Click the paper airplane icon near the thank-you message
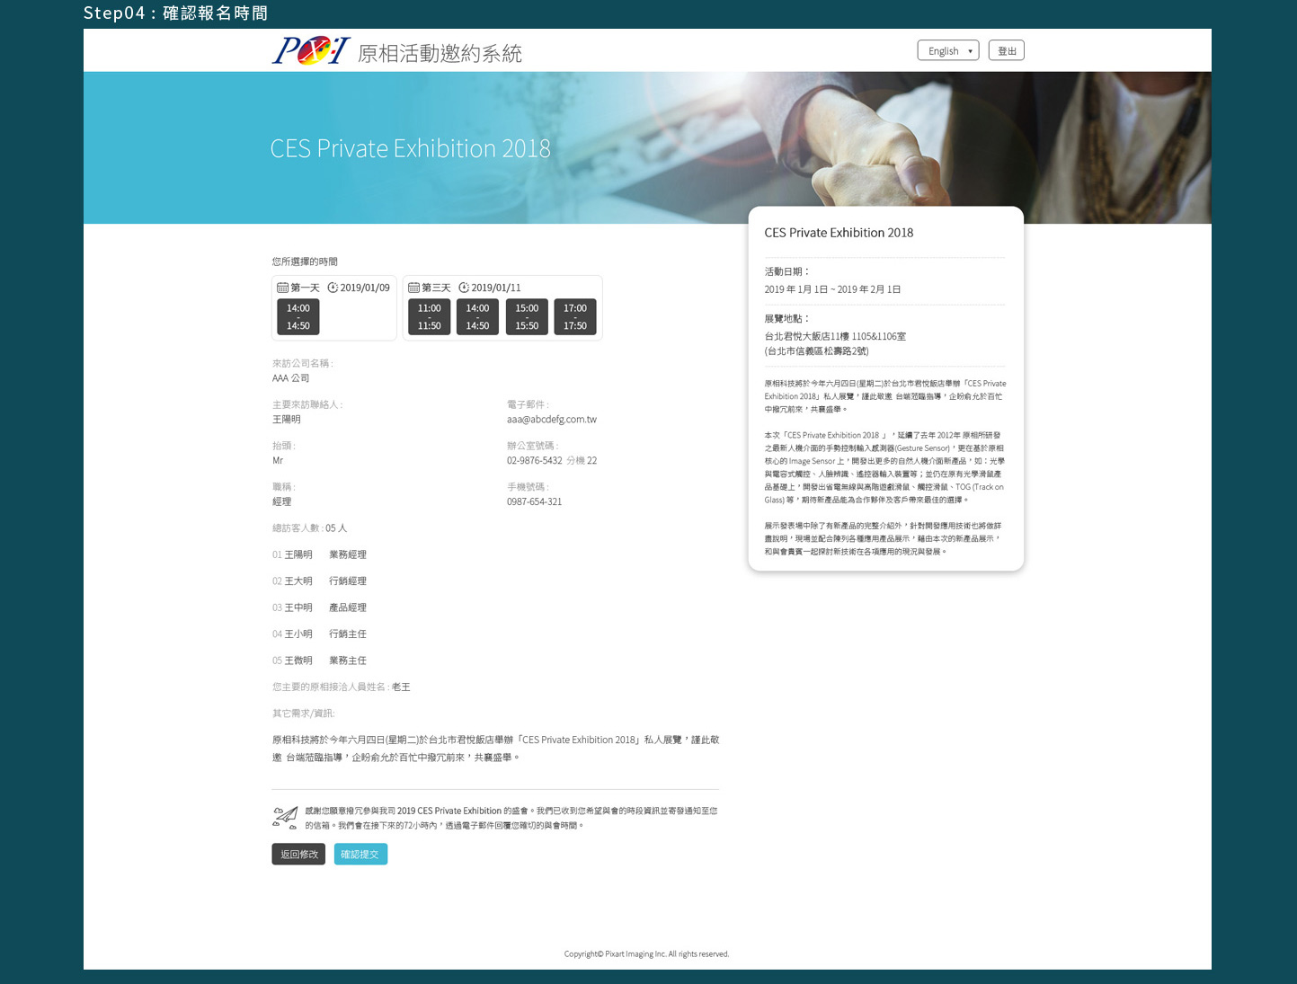Image resolution: width=1297 pixels, height=984 pixels. coord(284,818)
